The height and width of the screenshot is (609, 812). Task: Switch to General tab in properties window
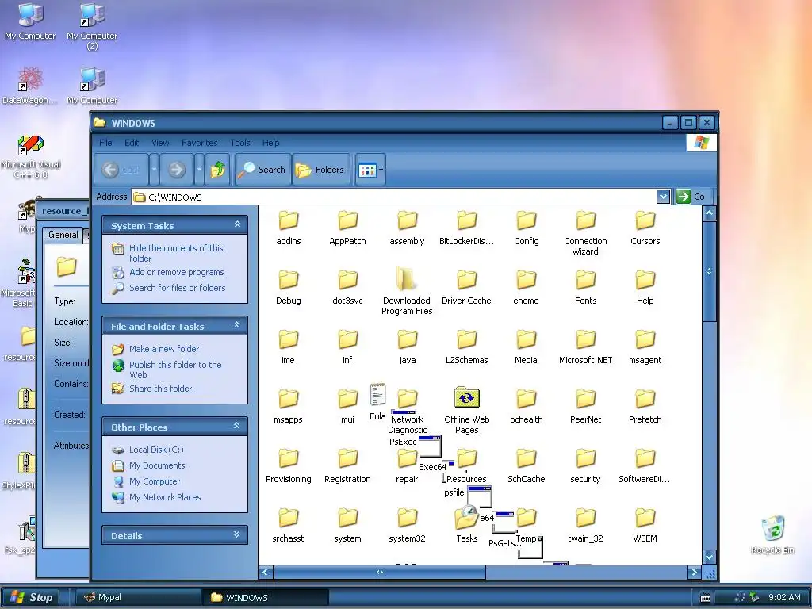(x=63, y=235)
